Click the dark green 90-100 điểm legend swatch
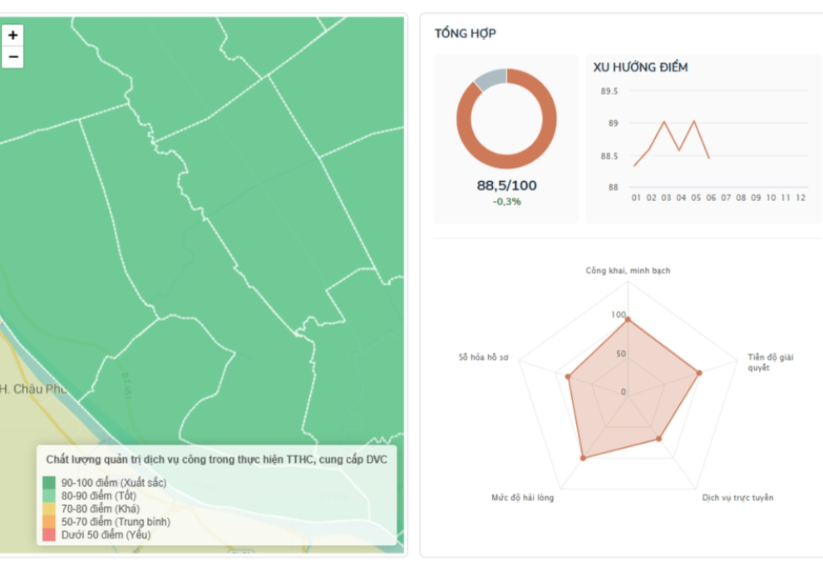 pos(49,483)
